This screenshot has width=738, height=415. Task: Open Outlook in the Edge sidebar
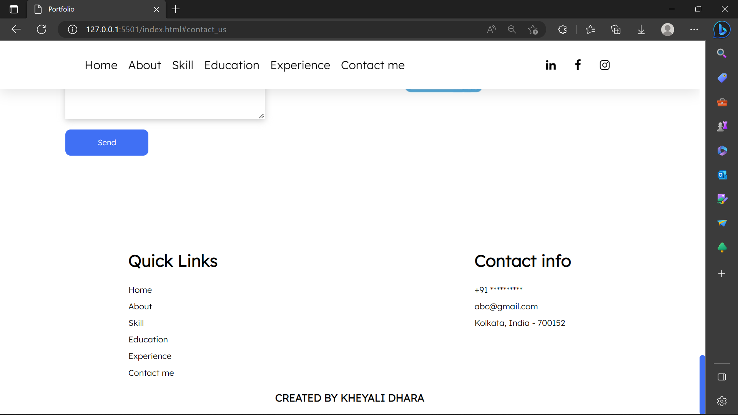point(722,175)
